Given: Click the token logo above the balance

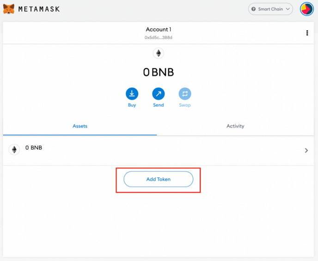Looking at the screenshot, I should point(159,53).
